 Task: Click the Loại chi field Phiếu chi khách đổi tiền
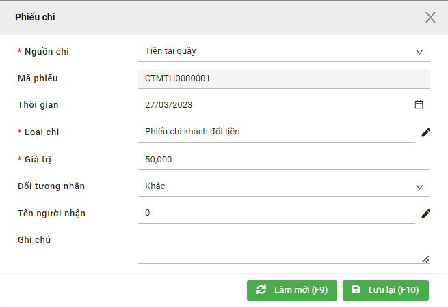click(276, 132)
